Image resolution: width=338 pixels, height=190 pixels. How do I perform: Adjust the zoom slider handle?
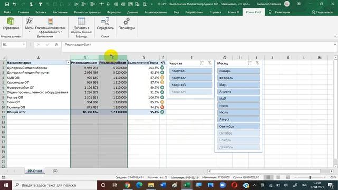(310, 177)
